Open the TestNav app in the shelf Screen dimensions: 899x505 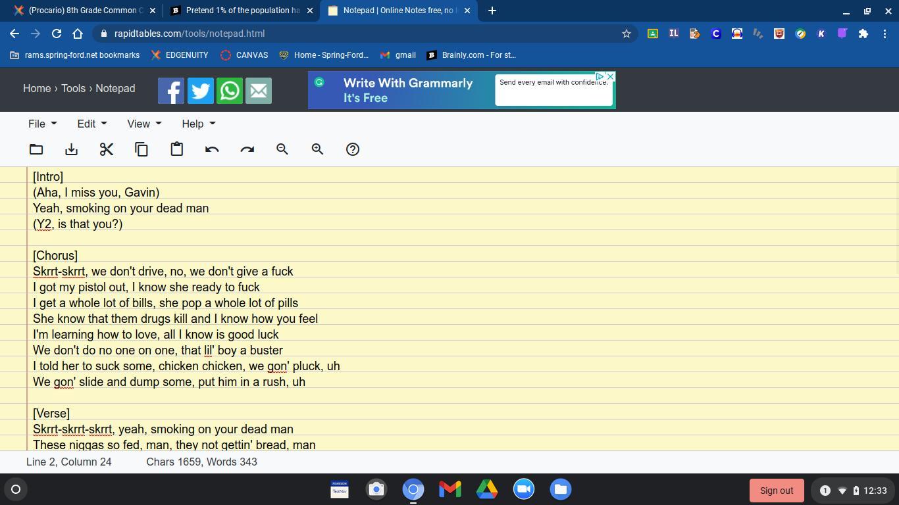click(340, 489)
